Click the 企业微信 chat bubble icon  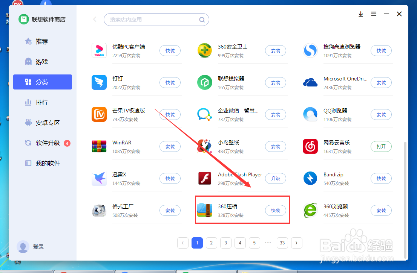click(x=204, y=114)
